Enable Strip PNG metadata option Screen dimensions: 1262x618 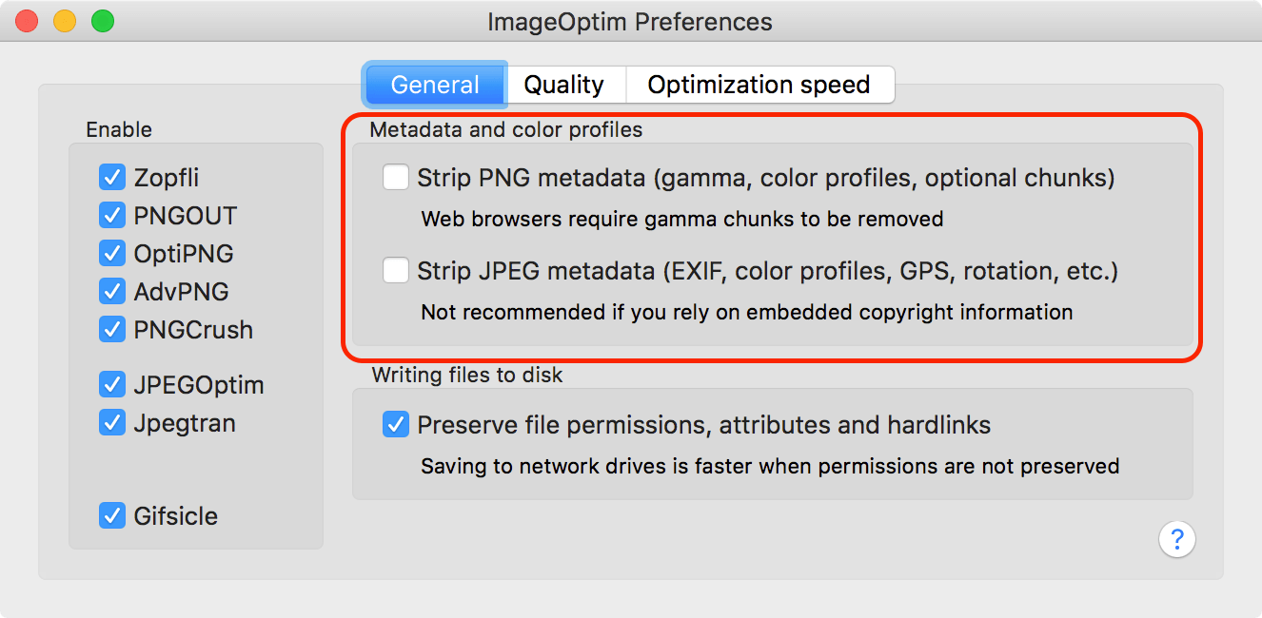click(x=396, y=178)
